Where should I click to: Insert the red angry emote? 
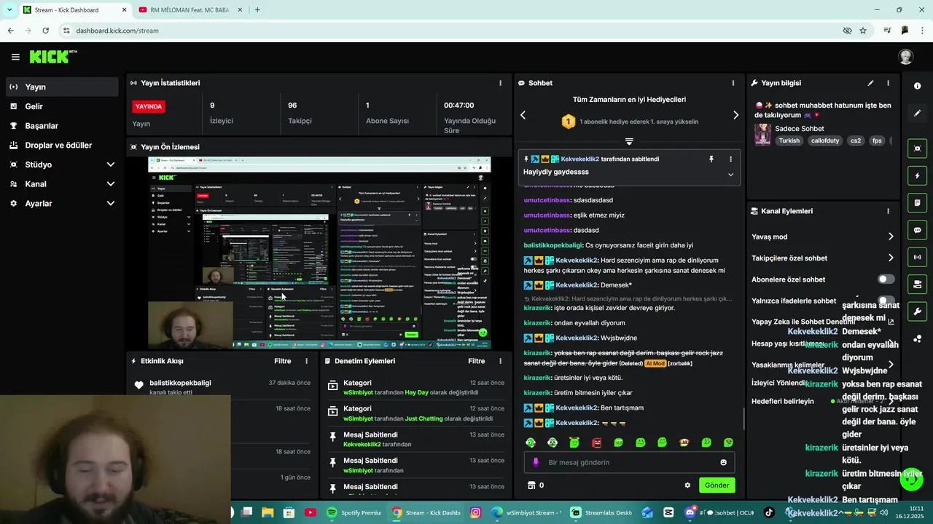coord(596,442)
